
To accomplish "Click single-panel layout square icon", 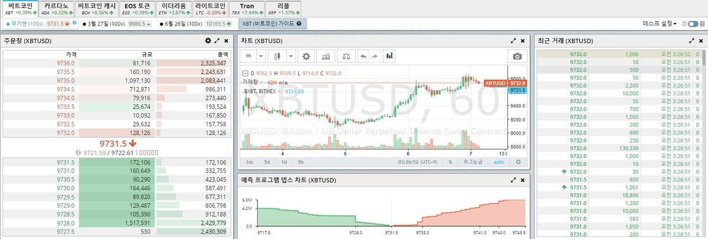I will [x=684, y=24].
